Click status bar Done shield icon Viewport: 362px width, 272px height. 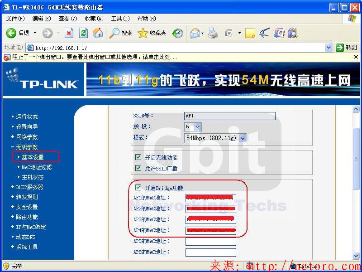(6, 266)
